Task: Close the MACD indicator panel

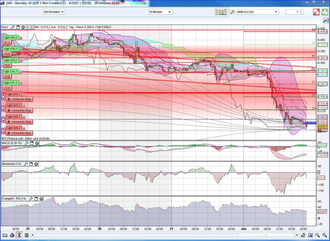Action: [x=37, y=143]
